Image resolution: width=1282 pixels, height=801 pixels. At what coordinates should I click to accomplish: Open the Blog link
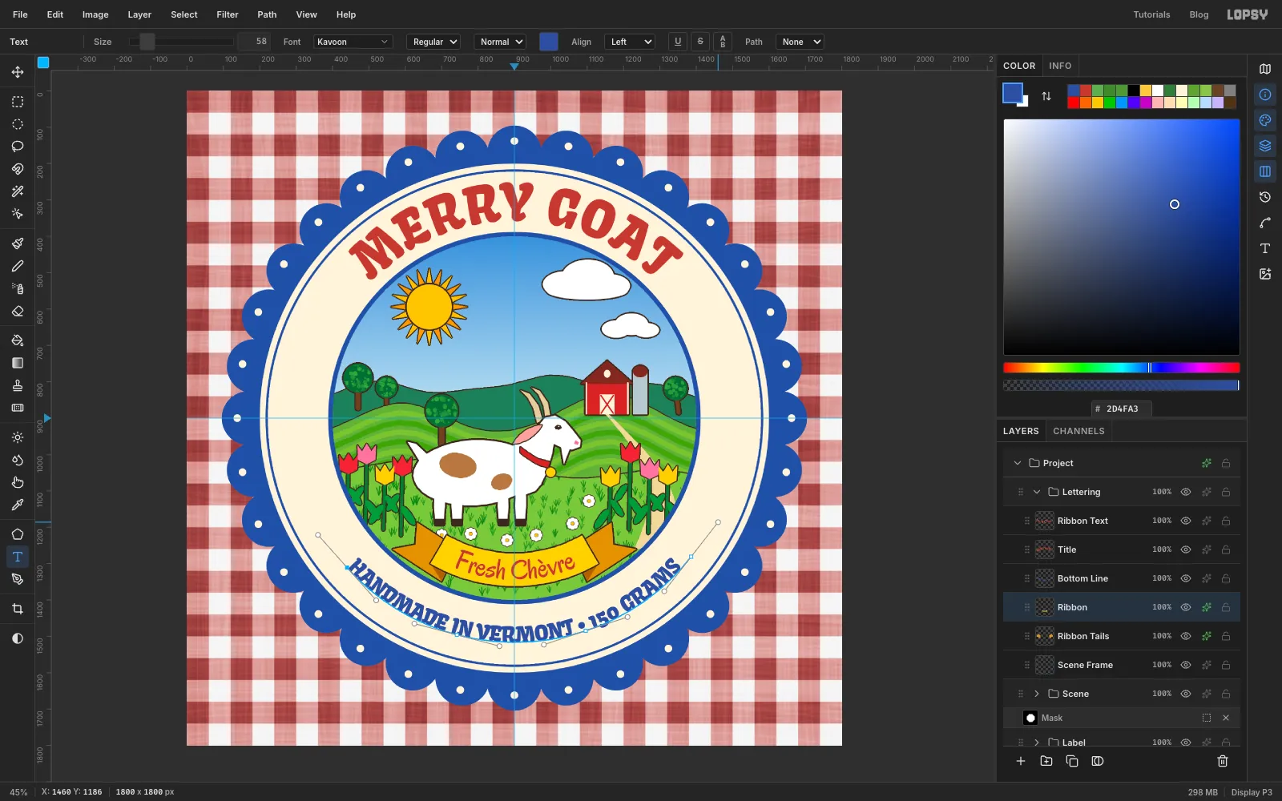[x=1199, y=14]
